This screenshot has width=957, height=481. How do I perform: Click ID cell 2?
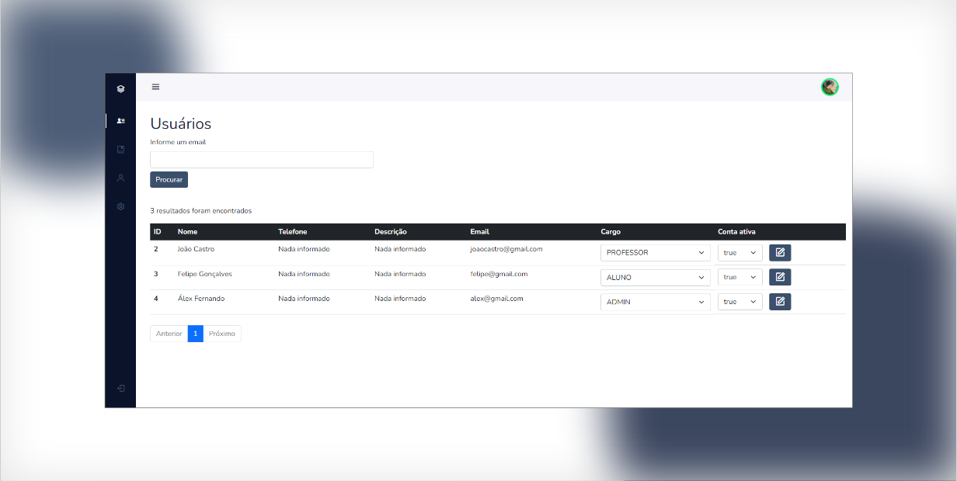pos(156,249)
